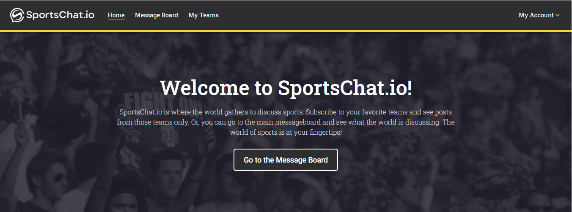
Task: Expand the yellow chevron beside My Account
Action: pyautogui.click(x=558, y=16)
